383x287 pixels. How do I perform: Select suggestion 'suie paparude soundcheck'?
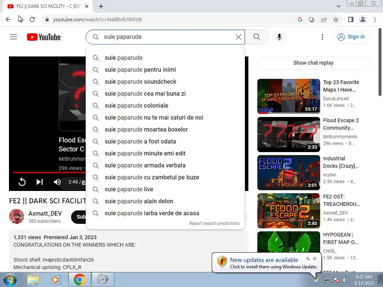(x=165, y=82)
